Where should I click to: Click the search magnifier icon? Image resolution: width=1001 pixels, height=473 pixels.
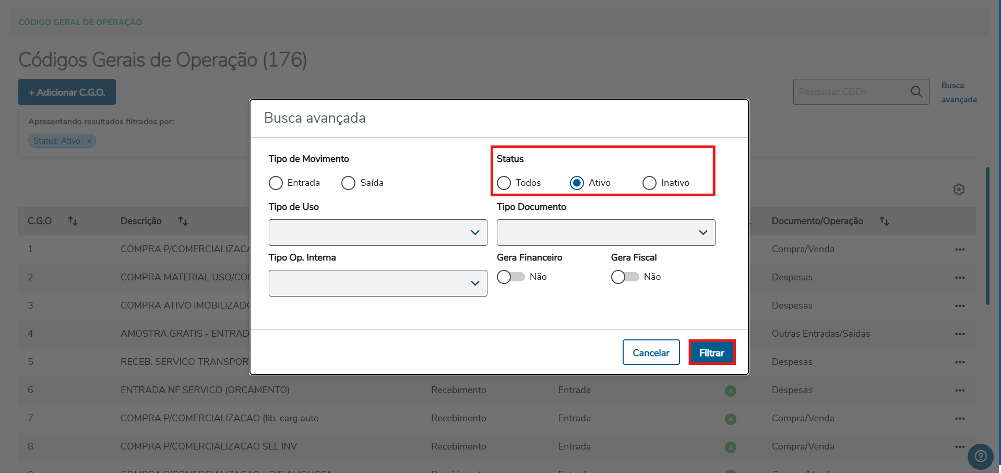(916, 92)
